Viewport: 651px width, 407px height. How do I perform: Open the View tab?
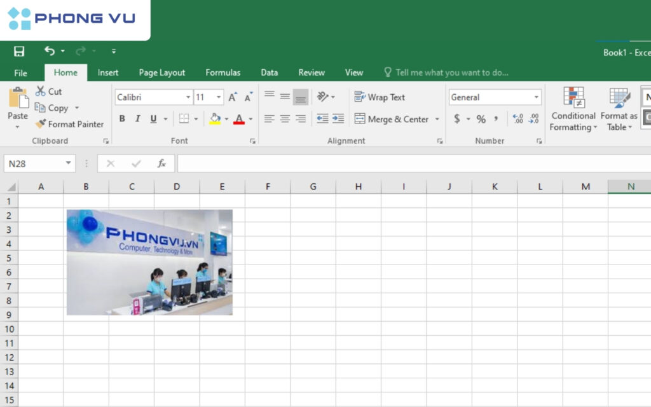click(354, 72)
